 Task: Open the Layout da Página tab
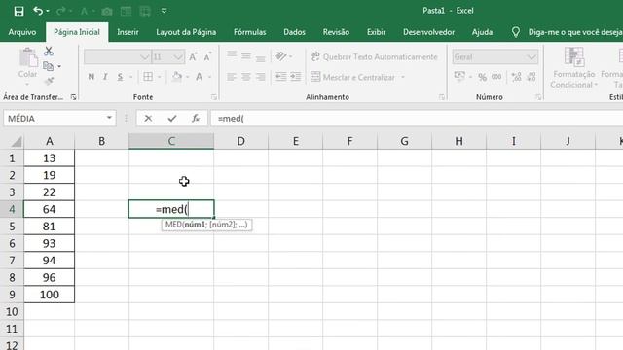pyautogui.click(x=186, y=32)
